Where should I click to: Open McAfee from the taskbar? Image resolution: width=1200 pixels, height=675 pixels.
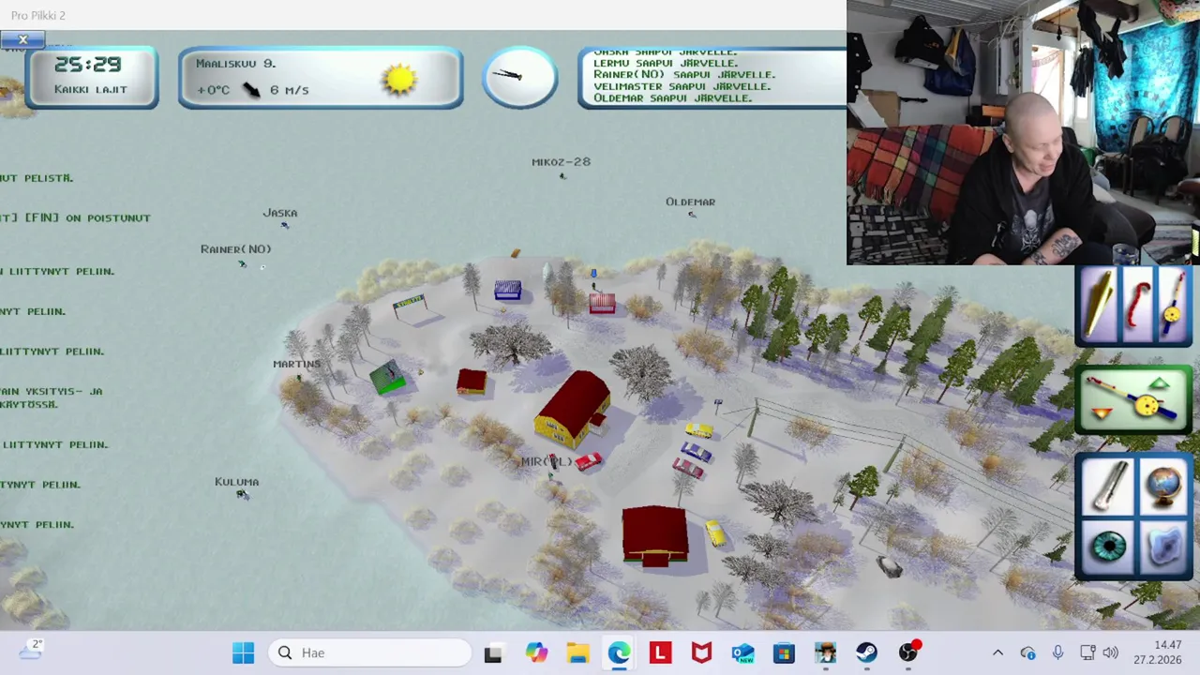(x=701, y=652)
